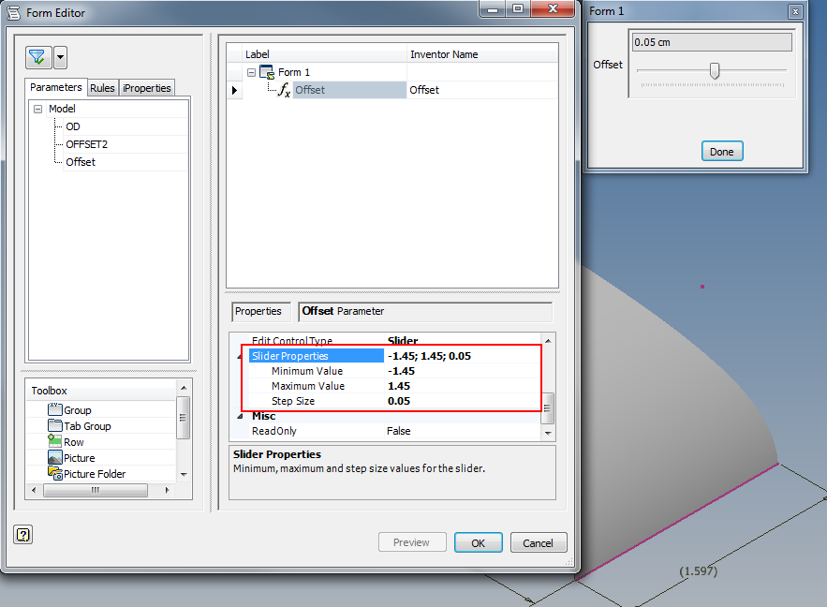Select Picture Folder label in Toolbox
827x607 pixels.
coord(95,474)
